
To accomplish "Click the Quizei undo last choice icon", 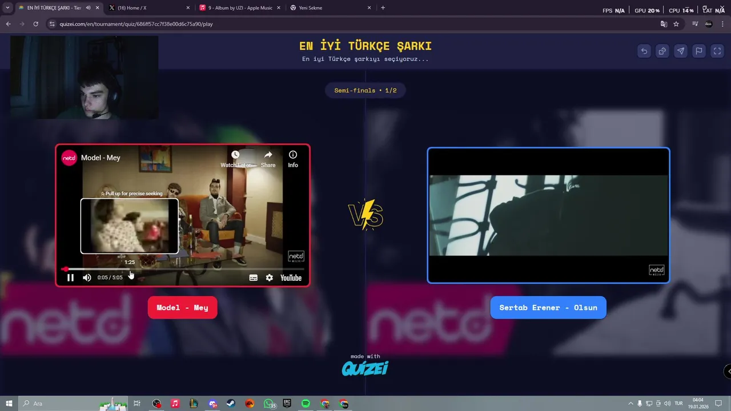I will (644, 51).
